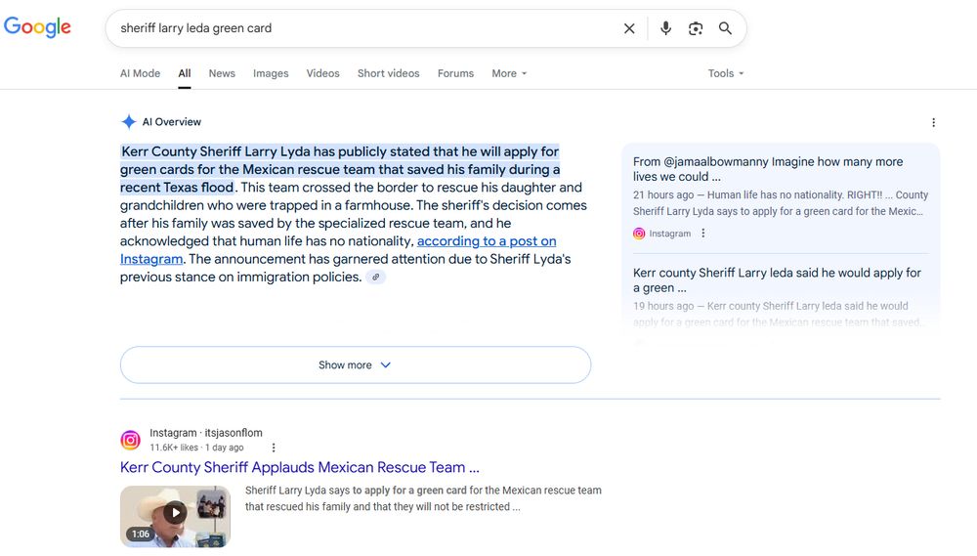Viewport: 977px width, 556px height.
Task: Open three-dot menu next to '1 day ago'
Action: coord(274,448)
